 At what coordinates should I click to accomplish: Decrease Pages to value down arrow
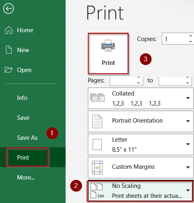pyautogui.click(x=187, y=83)
